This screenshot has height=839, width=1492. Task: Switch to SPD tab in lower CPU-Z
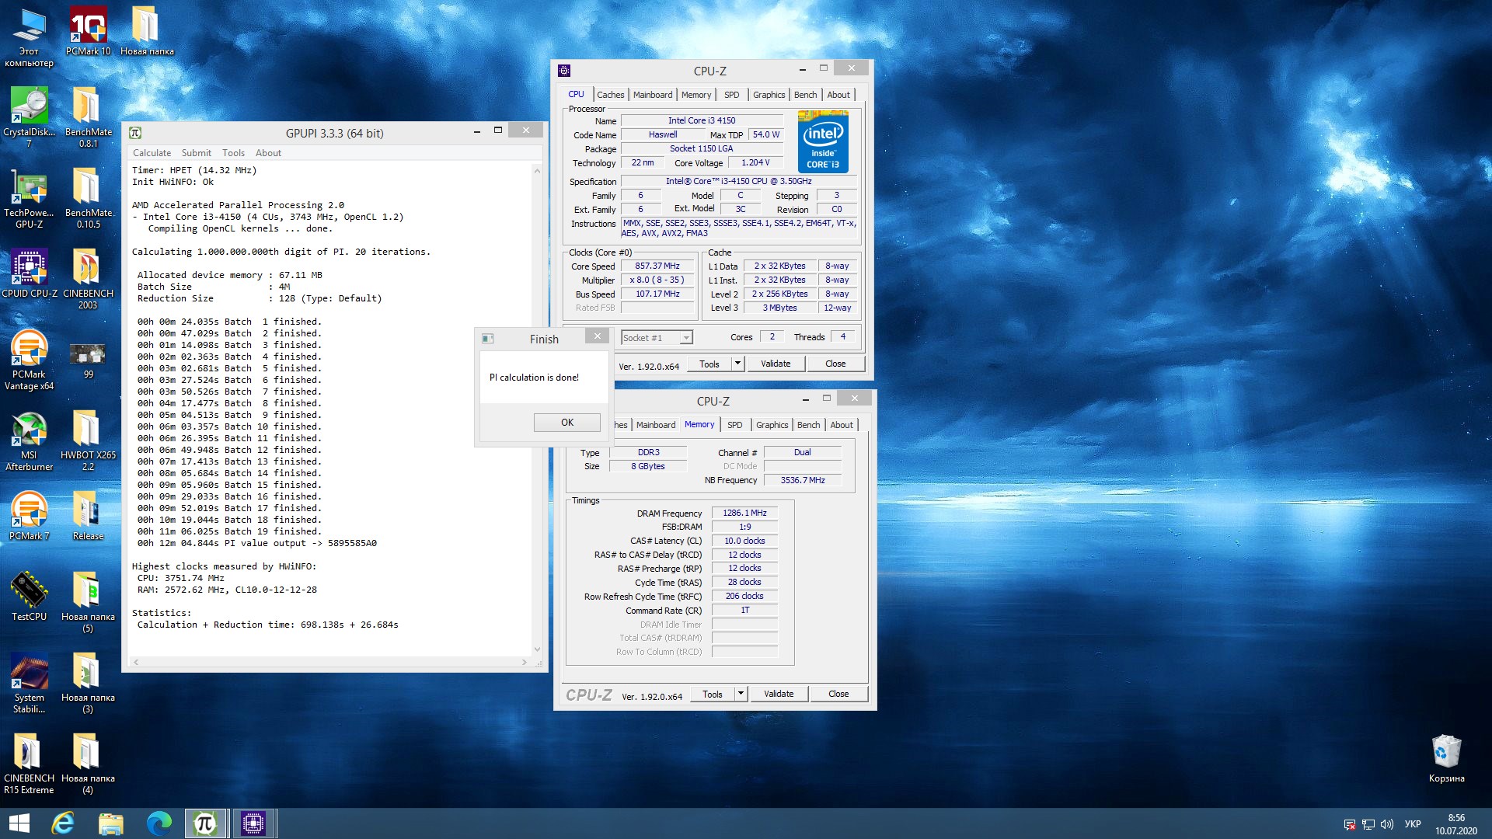(735, 425)
